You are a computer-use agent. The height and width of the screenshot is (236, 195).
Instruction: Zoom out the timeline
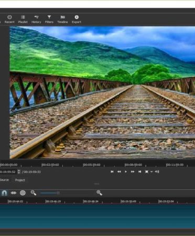(x=34, y=193)
